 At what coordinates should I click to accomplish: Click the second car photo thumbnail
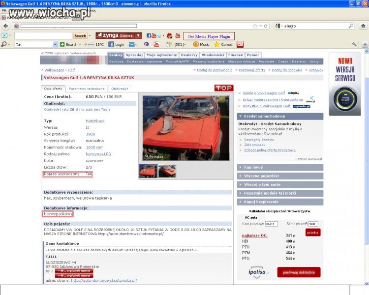coord(167,171)
